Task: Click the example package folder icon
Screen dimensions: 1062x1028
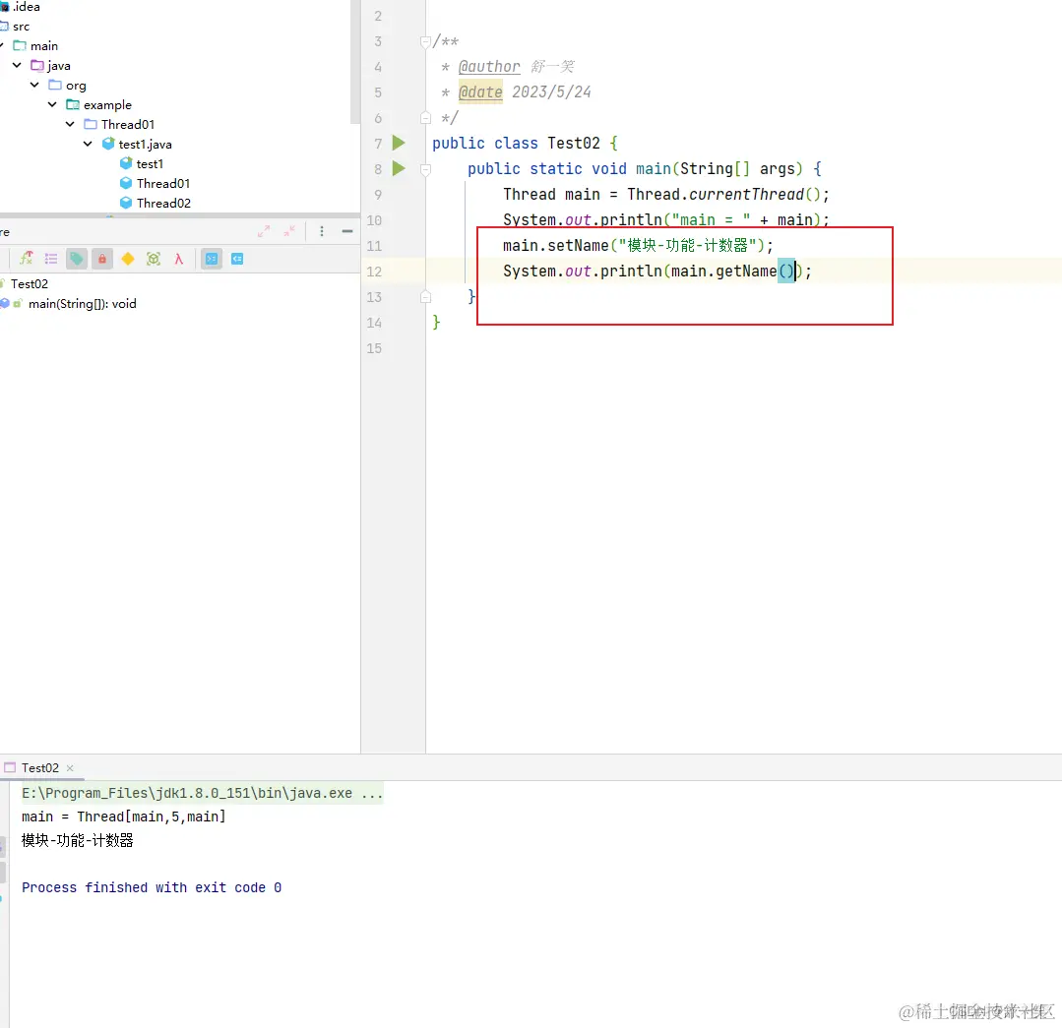Action: click(x=73, y=104)
